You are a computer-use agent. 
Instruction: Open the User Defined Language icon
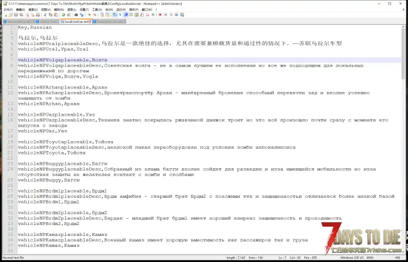pyautogui.click(x=131, y=15)
